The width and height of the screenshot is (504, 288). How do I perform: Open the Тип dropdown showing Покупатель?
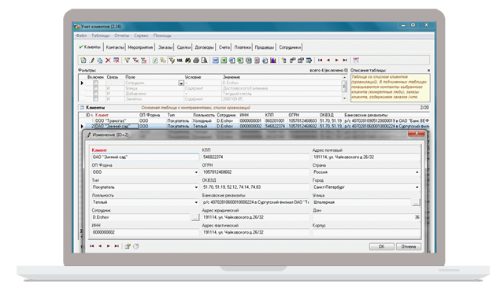point(196,187)
